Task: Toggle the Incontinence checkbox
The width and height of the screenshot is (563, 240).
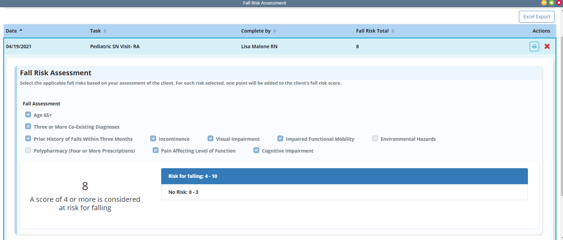Action: pos(153,138)
